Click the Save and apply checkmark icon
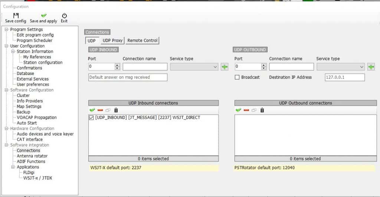The width and height of the screenshot is (380, 197). (x=44, y=16)
